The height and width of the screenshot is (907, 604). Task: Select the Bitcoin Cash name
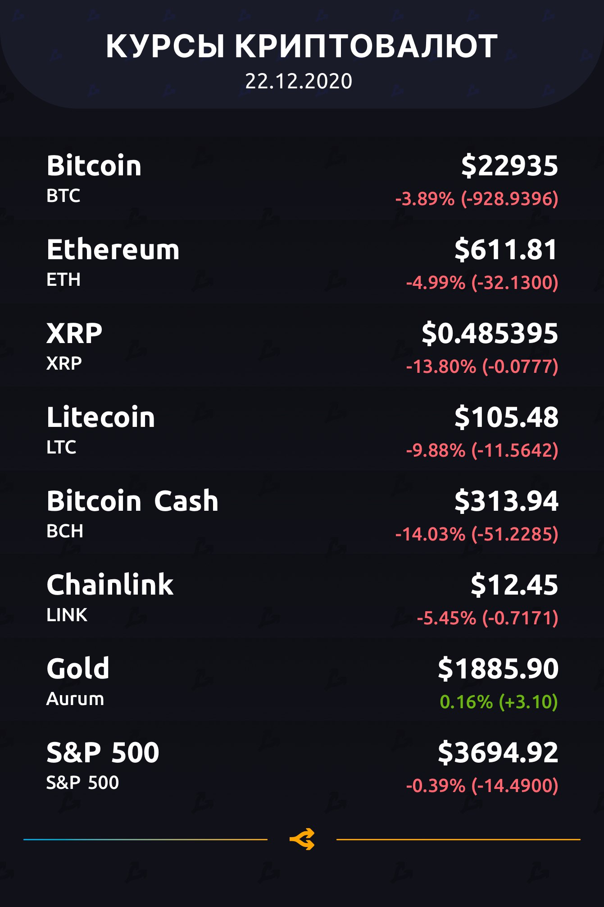[x=132, y=501]
